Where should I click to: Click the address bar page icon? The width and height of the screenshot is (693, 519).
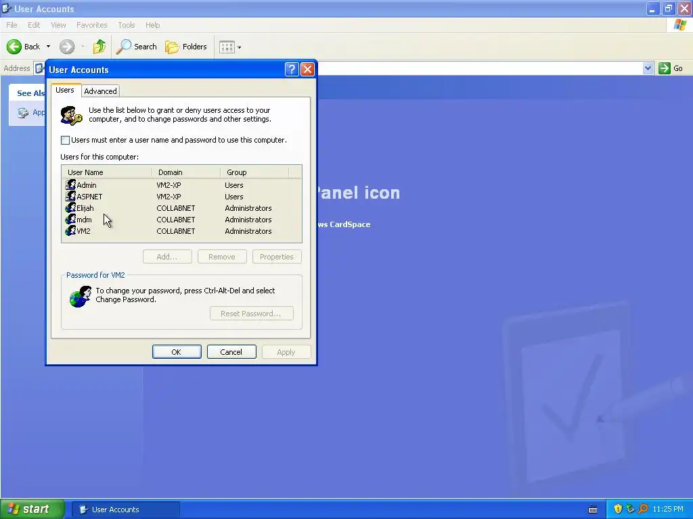tap(40, 68)
